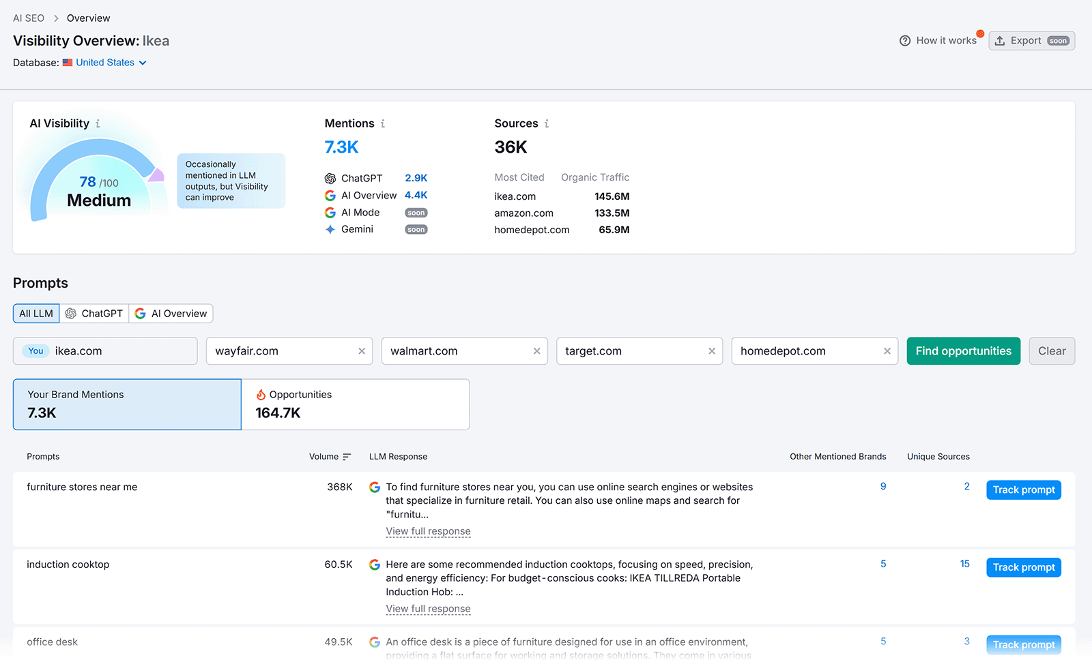
Task: Click the Find opportunities button
Action: coord(963,350)
